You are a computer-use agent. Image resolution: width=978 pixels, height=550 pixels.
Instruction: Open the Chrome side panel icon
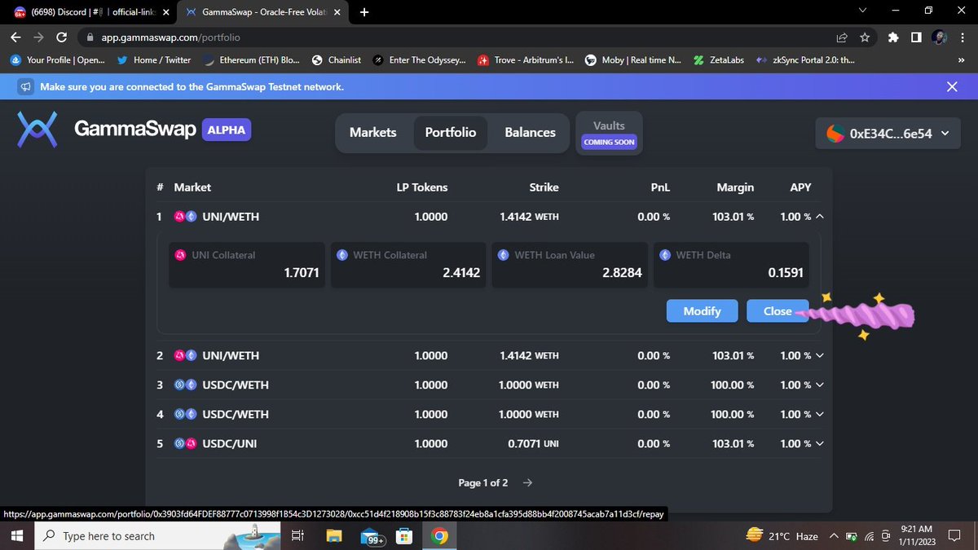[916, 37]
